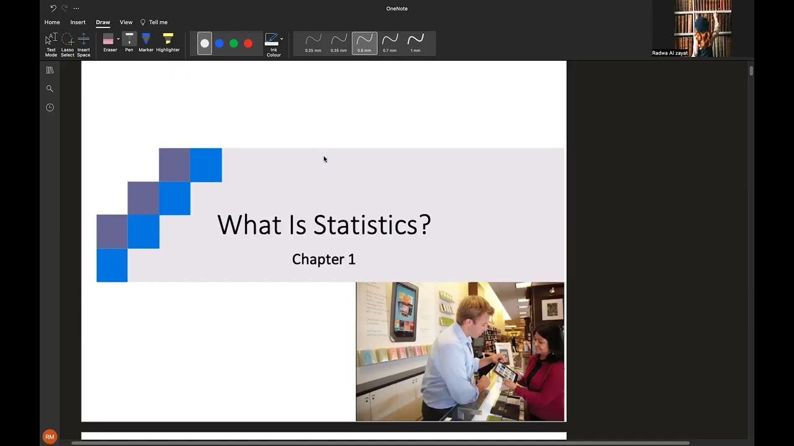The image size is (794, 446).
Task: Click the Redo arrow icon
Action: [x=65, y=9]
